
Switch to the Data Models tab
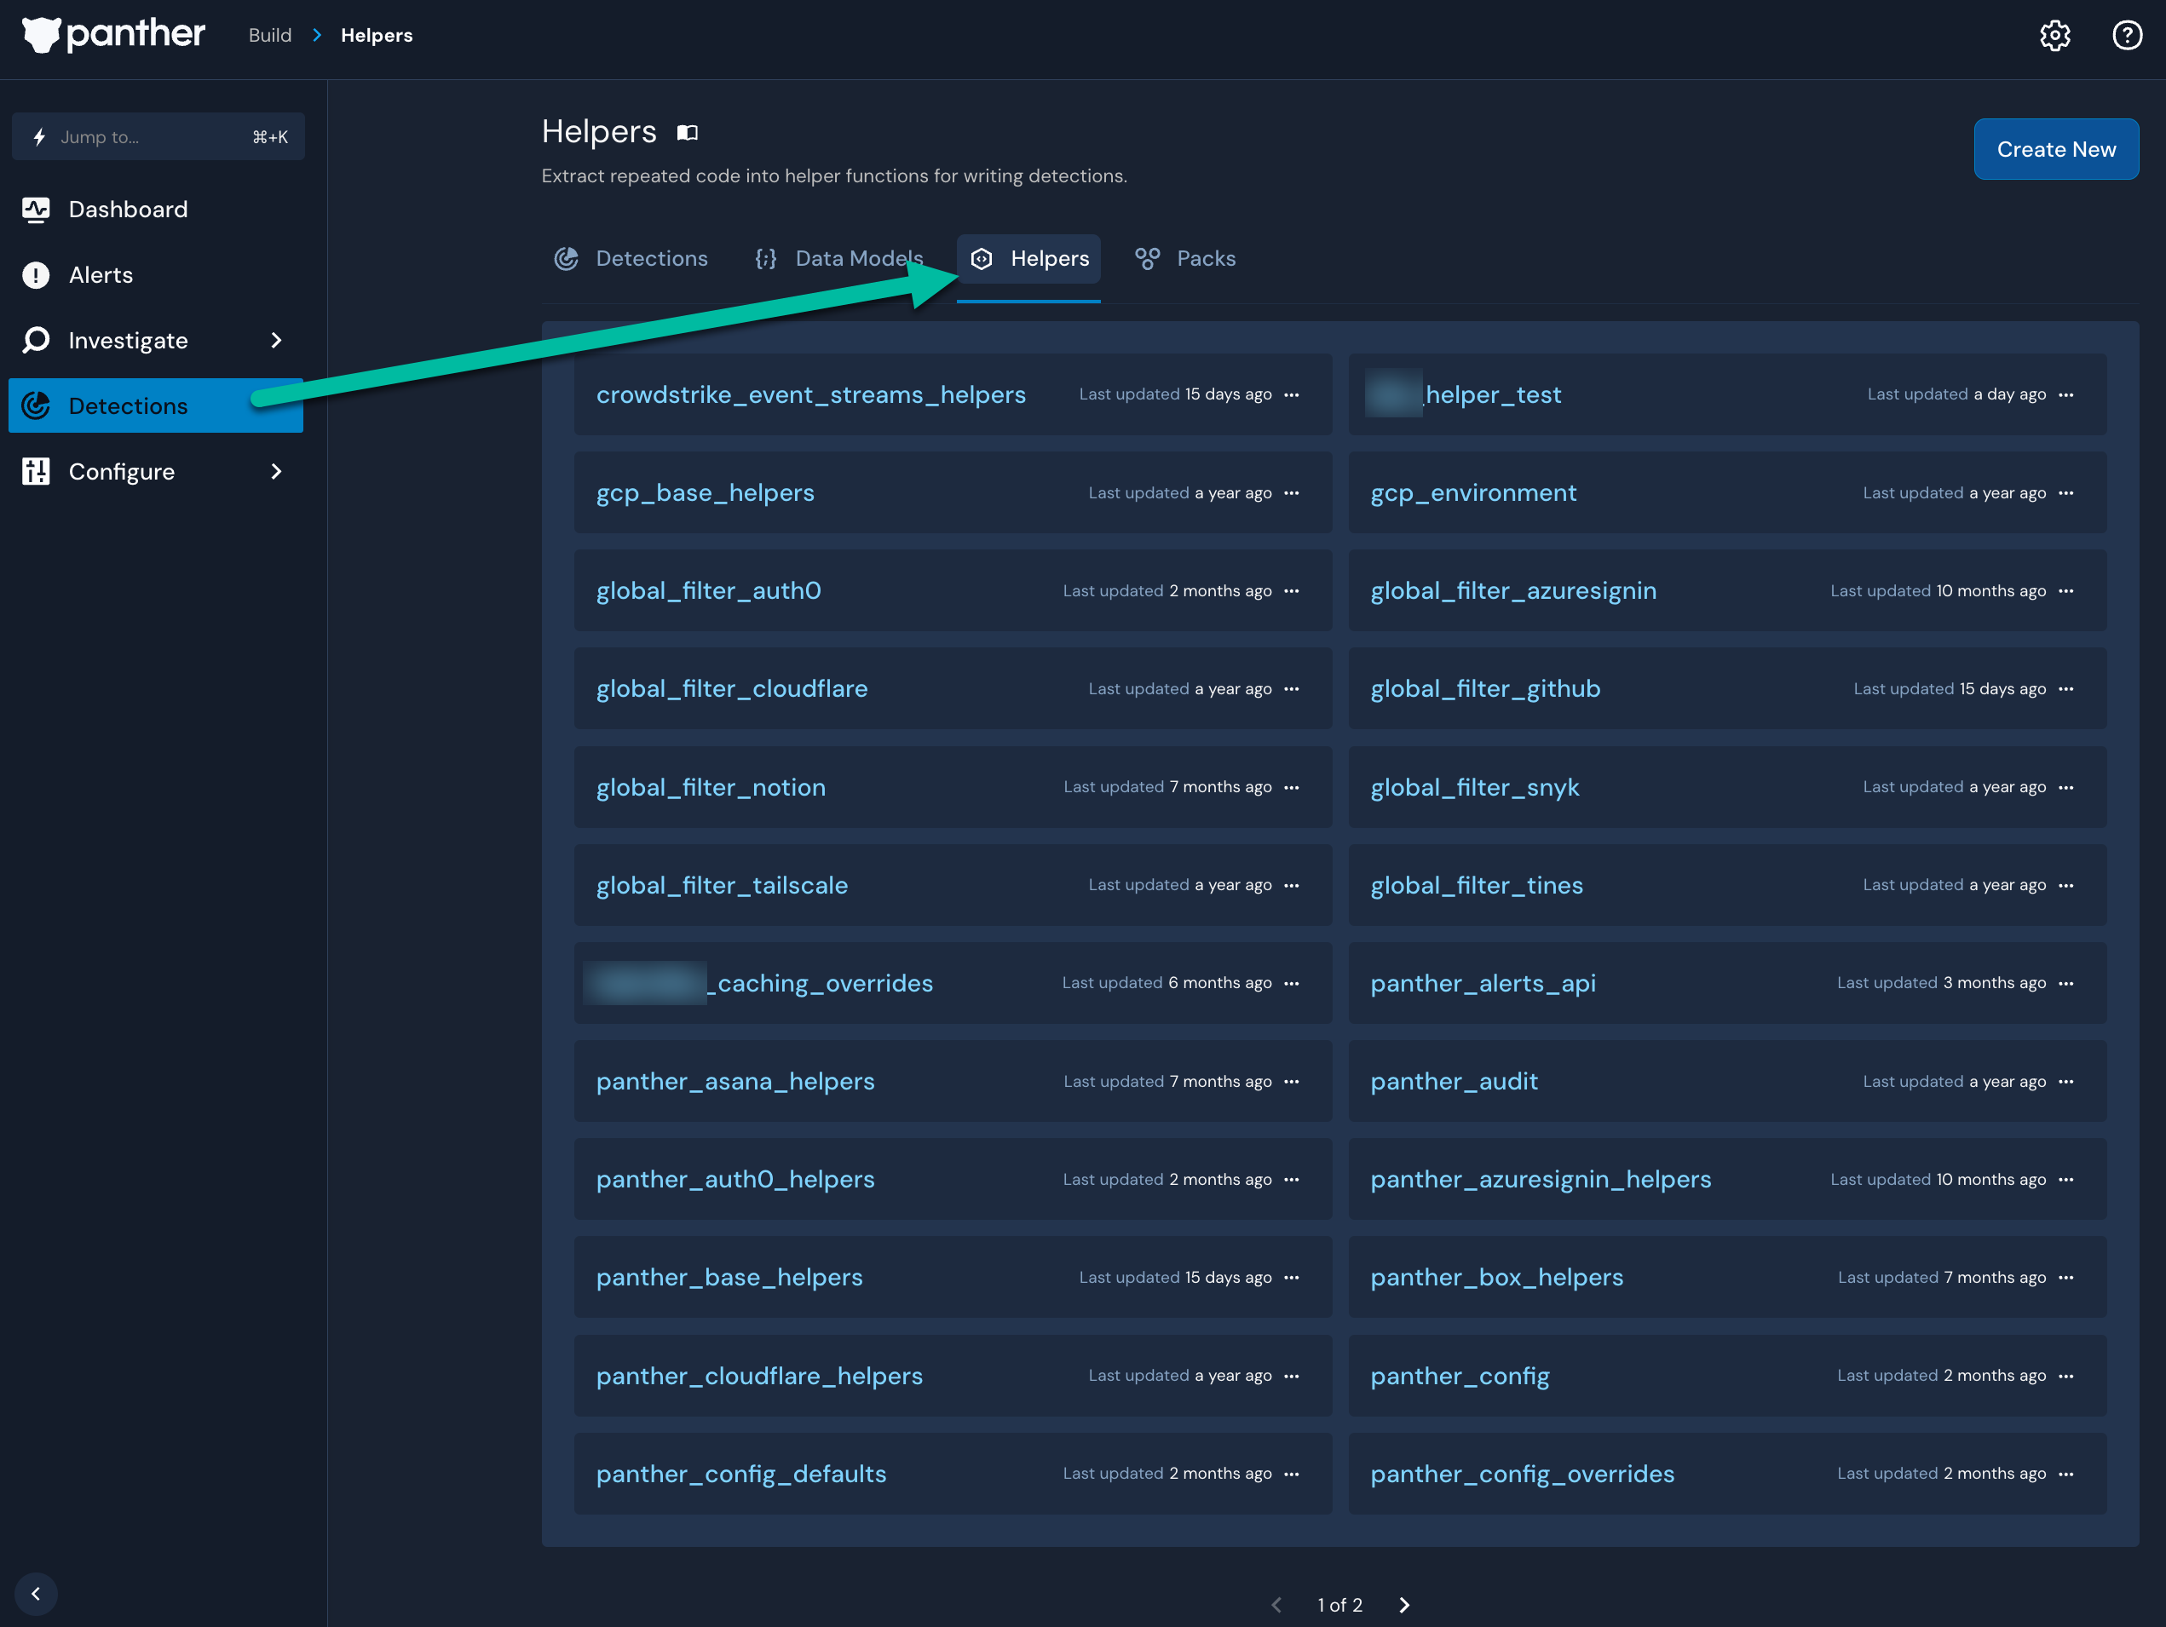coord(858,258)
